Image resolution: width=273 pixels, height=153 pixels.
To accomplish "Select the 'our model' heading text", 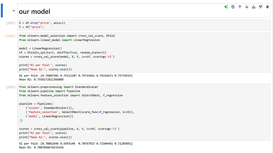I will [x=34, y=12].
